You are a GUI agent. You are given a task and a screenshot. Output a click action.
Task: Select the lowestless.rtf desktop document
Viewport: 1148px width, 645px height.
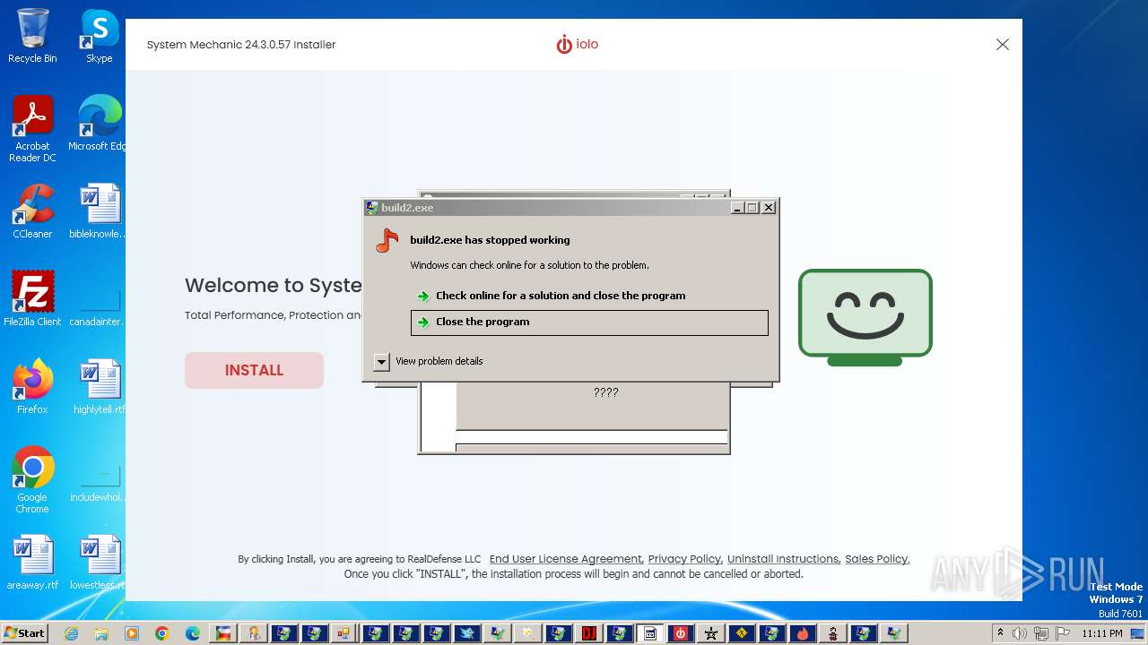pos(100,563)
